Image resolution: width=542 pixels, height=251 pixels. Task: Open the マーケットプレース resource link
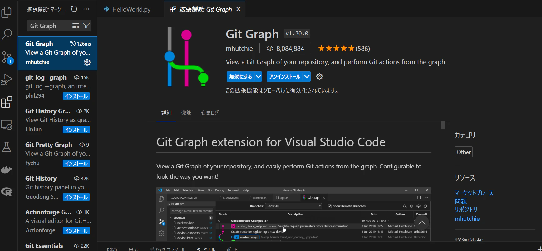coord(474,193)
